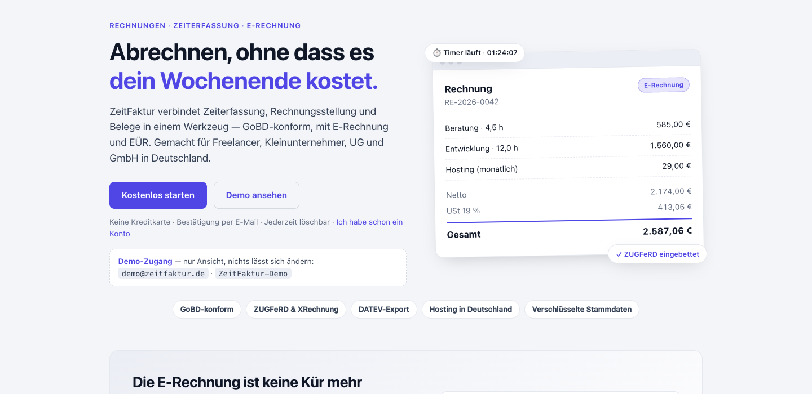Select the 'Timer läuft · 01:24:07' badge

coord(475,53)
